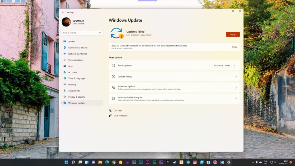
Task: Retry the KB5011493 cumulative update
Action: coord(235,47)
